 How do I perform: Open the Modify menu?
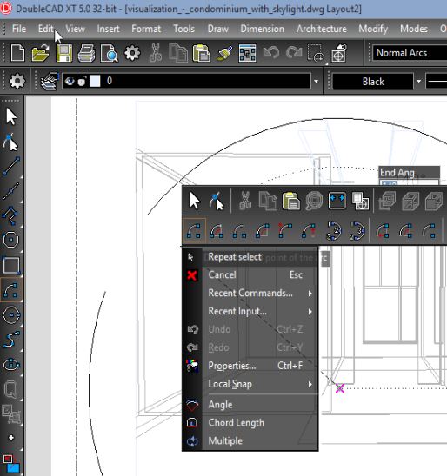[373, 29]
